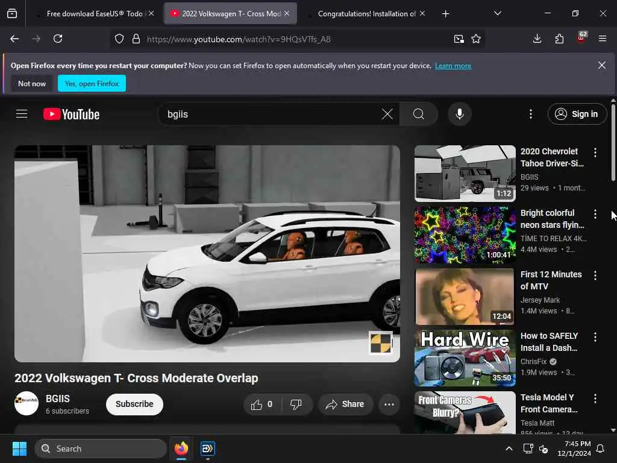617x463 pixels.
Task: Open First 12 Minutes of MTV thumbnail
Action: click(465, 297)
